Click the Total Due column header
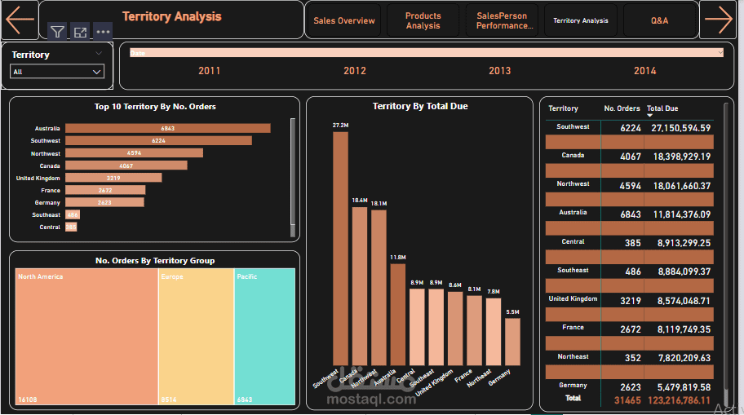The width and height of the screenshot is (744, 415). pyautogui.click(x=662, y=108)
